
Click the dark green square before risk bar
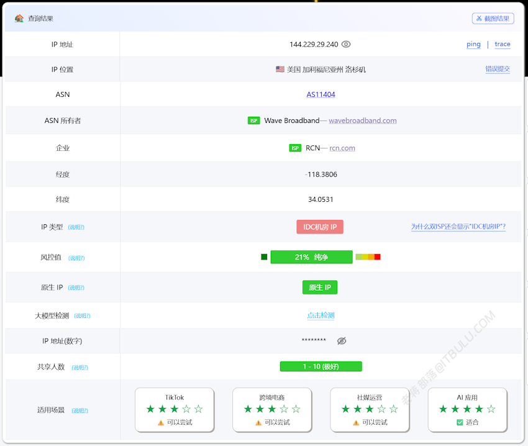264,257
